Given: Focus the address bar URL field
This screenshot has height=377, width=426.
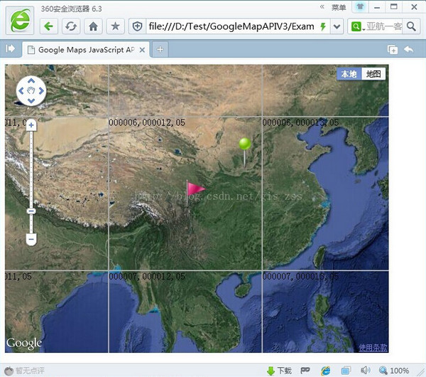Looking at the screenshot, I should 231,26.
